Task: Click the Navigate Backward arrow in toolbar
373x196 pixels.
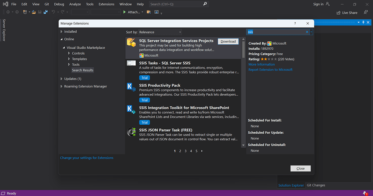Action: [x=8, y=12]
